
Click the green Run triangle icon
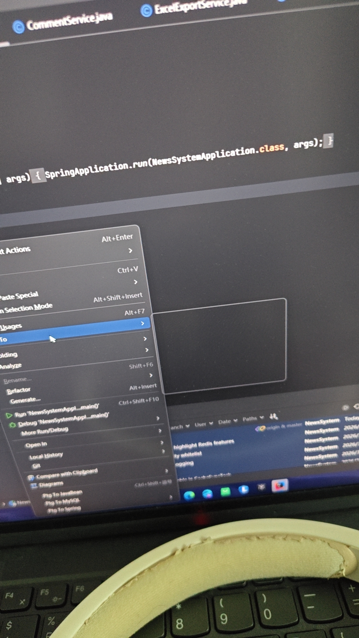coord(9,415)
